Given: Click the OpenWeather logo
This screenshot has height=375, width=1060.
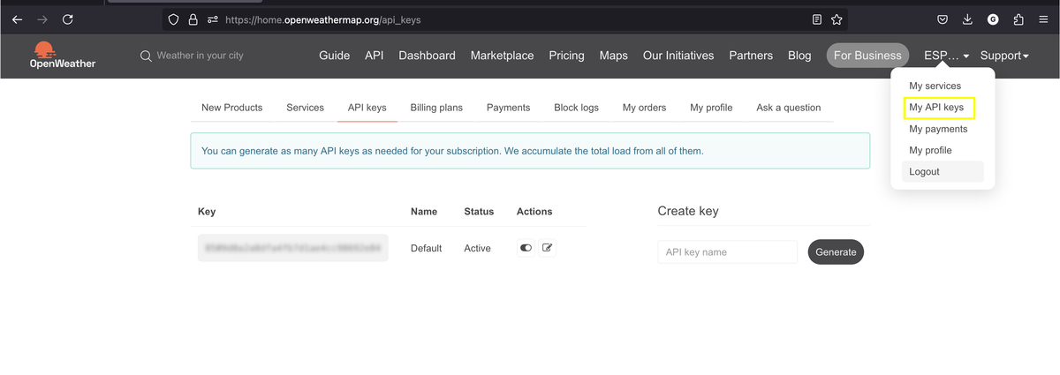Looking at the screenshot, I should (x=63, y=56).
